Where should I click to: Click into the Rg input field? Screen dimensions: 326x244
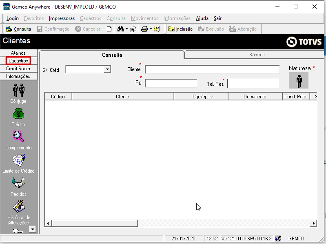click(x=171, y=83)
